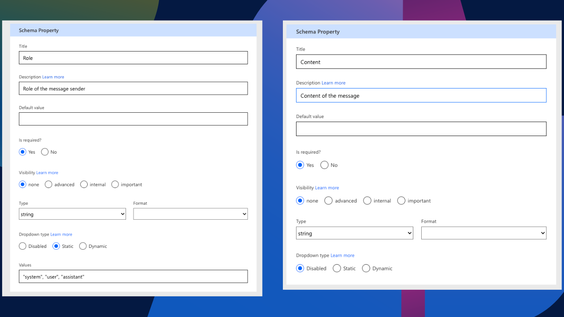Open Dropdown type Learn more in Content panel
Viewport: 564px width, 317px height.
pos(342,255)
